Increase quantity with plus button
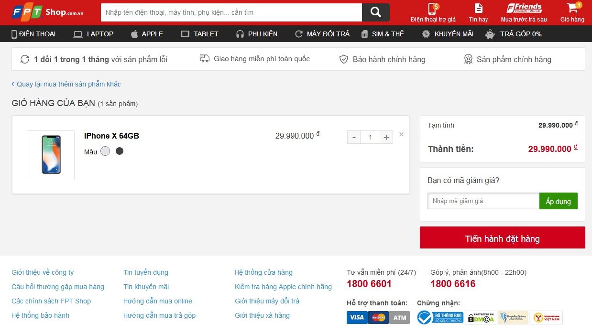The width and height of the screenshot is (592, 334). (386, 137)
